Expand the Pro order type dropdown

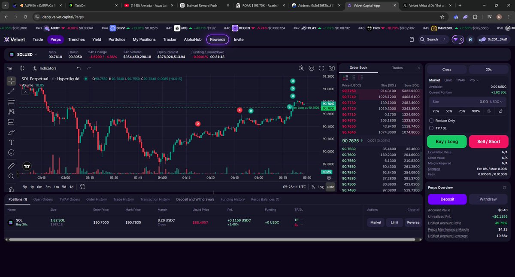tap(474, 80)
